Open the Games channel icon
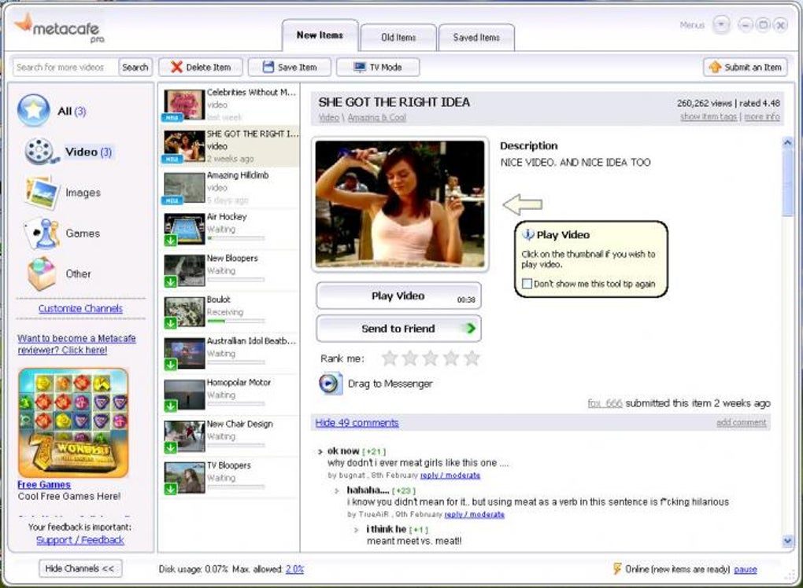This screenshot has width=803, height=588. 42,233
